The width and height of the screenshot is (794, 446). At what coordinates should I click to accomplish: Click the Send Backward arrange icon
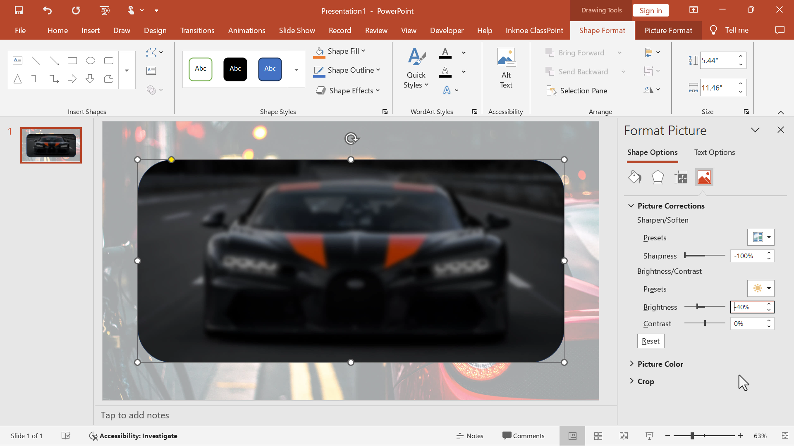click(549, 71)
